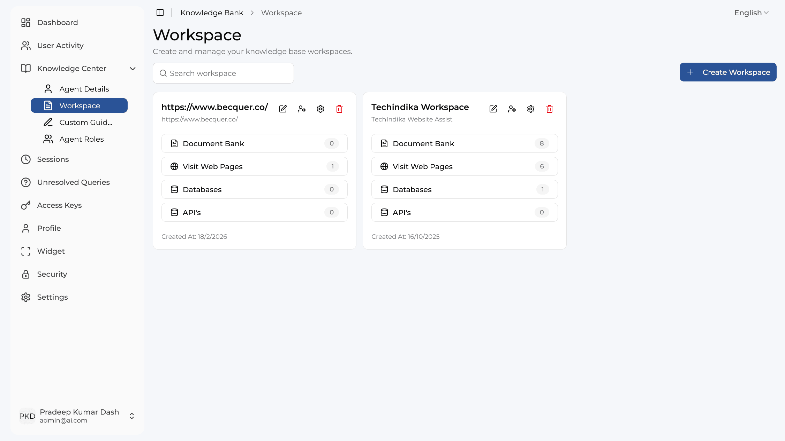Screen dimensions: 785x441
Task: Click the Document Bank count badge 8
Action: tap(542, 143)
